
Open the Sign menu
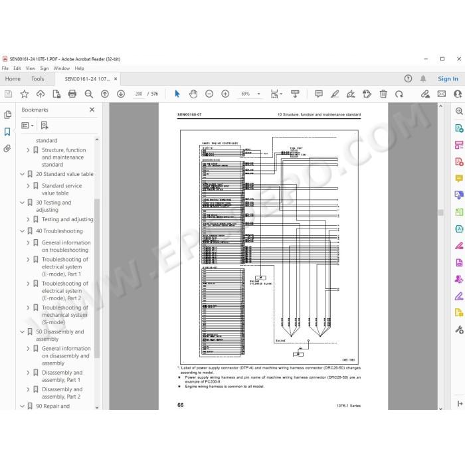coord(45,68)
